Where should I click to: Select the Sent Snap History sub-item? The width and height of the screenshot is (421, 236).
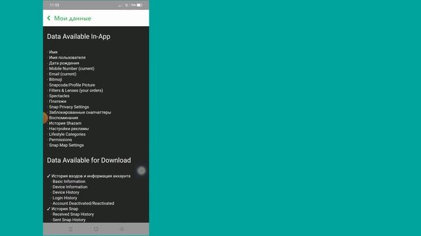(69, 220)
